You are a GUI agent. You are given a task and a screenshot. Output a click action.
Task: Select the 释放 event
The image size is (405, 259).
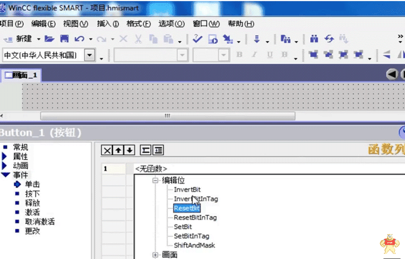(32, 203)
